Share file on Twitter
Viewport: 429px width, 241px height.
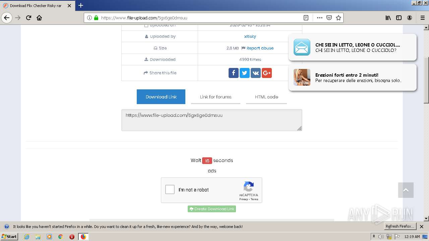point(245,73)
